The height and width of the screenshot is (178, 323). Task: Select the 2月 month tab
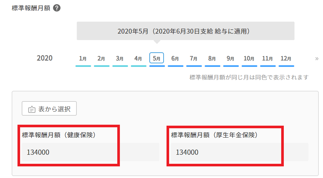(x=101, y=58)
